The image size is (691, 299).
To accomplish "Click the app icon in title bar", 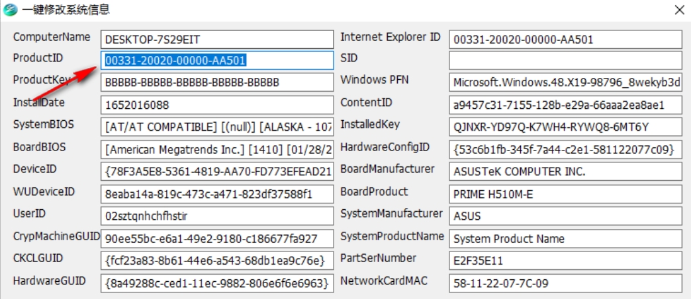I will [x=11, y=10].
